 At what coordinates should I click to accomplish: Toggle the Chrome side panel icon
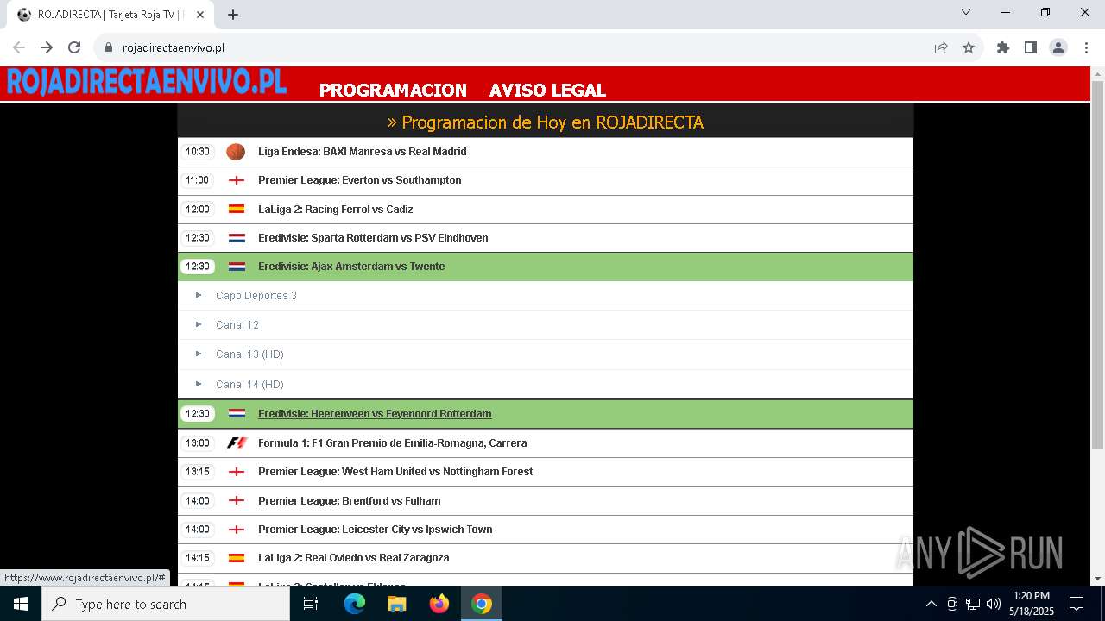(x=1031, y=47)
